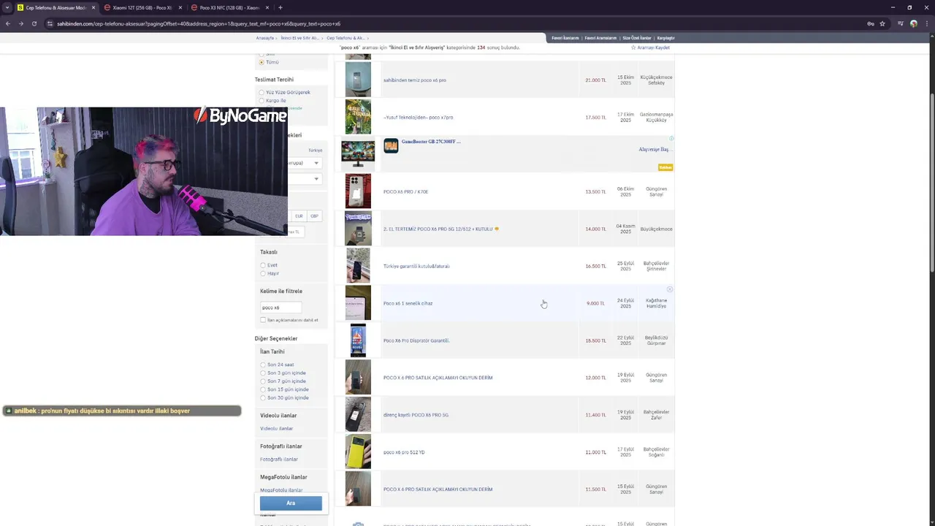Open the Size Özel İlanlar menu item

[637, 38]
